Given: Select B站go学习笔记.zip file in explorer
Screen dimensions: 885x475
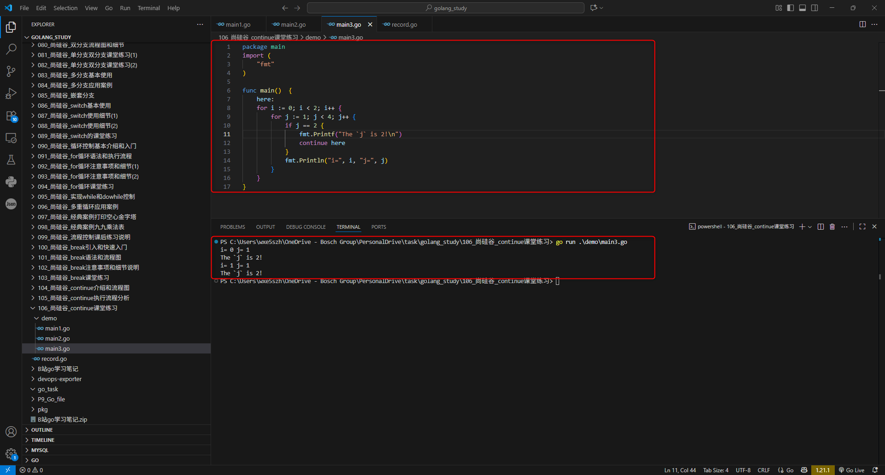Looking at the screenshot, I should click(x=116, y=419).
